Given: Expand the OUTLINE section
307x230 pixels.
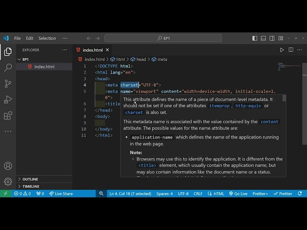Looking at the screenshot, I should (x=44, y=179).
